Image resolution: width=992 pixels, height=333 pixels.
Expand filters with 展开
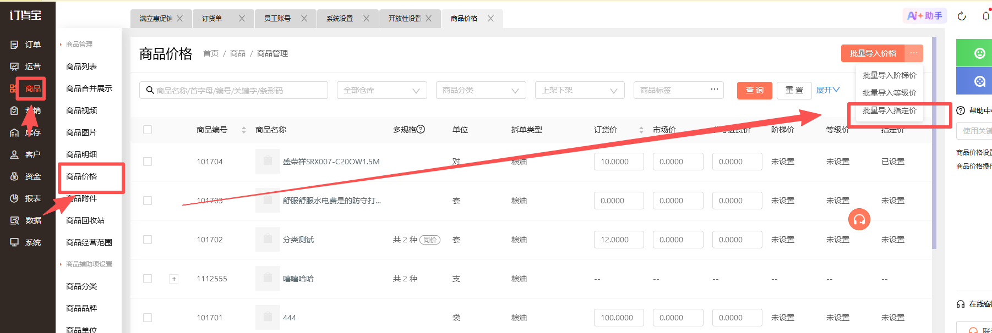click(x=827, y=90)
